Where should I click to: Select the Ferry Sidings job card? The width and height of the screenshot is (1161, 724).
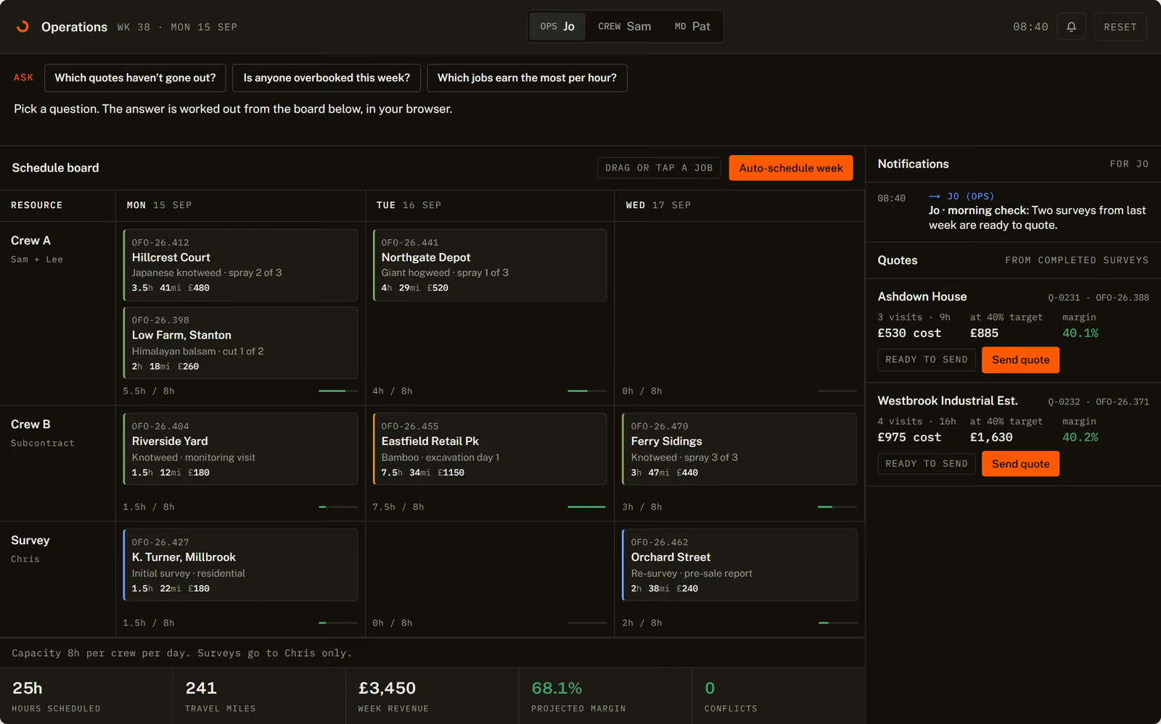click(x=739, y=449)
